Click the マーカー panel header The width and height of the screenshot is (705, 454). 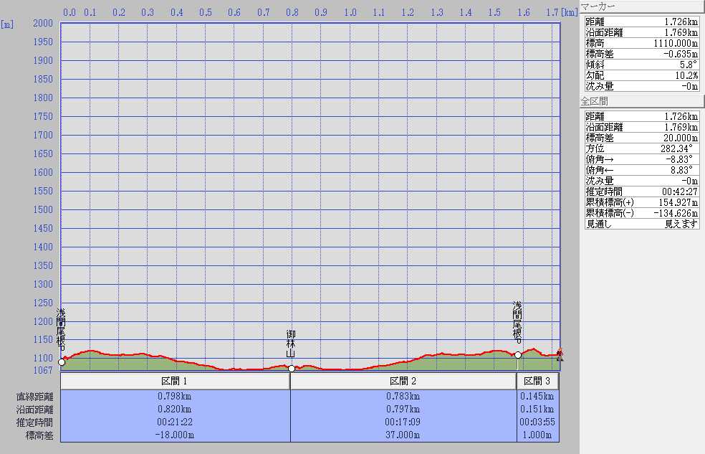(x=641, y=6)
